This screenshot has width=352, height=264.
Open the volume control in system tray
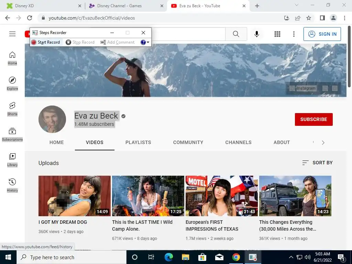tap(308, 257)
